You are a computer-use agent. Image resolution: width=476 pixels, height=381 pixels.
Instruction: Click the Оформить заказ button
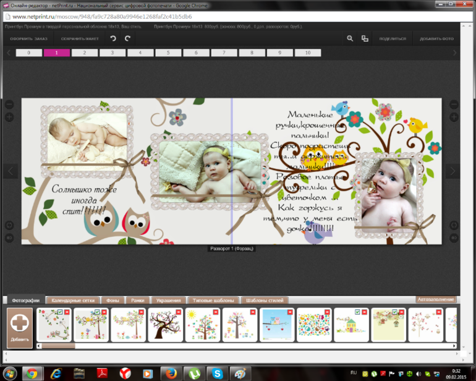coord(28,38)
